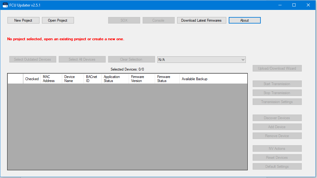The image size is (317, 178).
Task: Sort by MAC Address column header
Action: pos(49,79)
